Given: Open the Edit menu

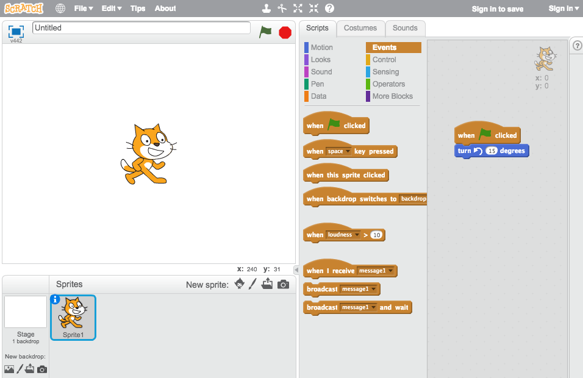Looking at the screenshot, I should (112, 8).
